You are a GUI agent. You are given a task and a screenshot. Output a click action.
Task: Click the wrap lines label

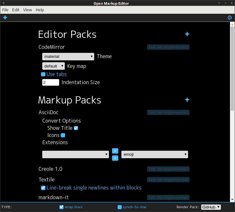74,207
